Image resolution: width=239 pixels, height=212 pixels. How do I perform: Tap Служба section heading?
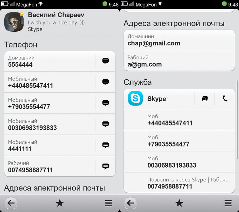(138, 82)
